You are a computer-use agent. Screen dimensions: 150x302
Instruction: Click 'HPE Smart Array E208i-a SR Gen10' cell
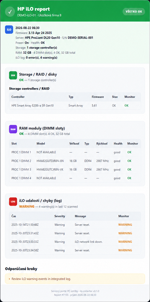(33, 106)
